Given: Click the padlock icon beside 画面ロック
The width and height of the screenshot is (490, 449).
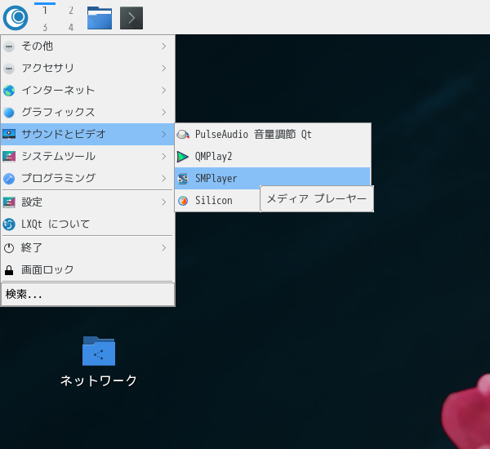Looking at the screenshot, I should tap(9, 270).
